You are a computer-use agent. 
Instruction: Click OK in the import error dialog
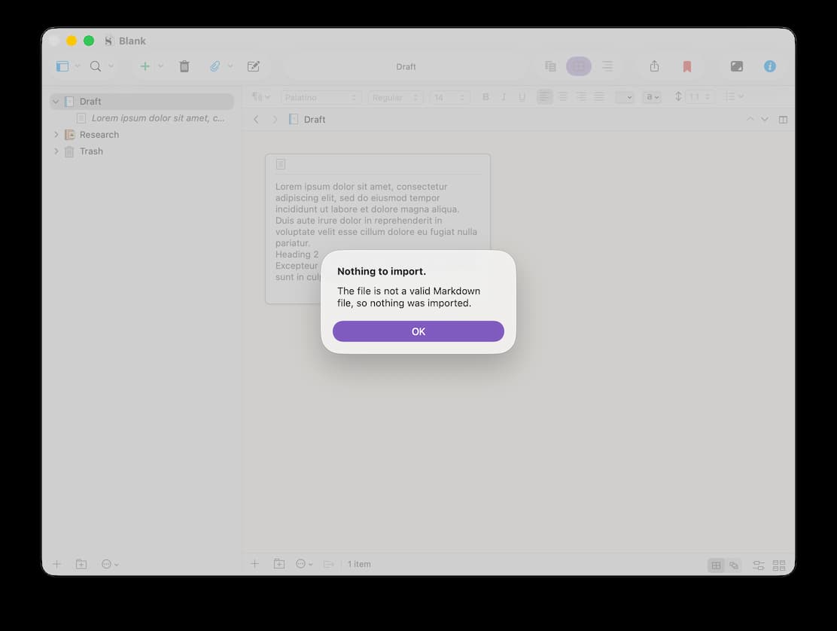(x=418, y=331)
